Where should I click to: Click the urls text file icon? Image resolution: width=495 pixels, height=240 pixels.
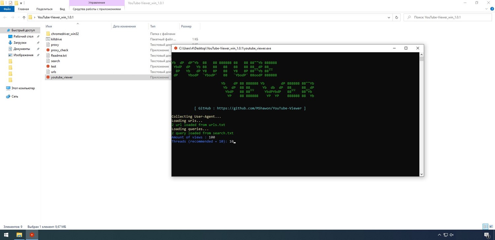pos(48,72)
